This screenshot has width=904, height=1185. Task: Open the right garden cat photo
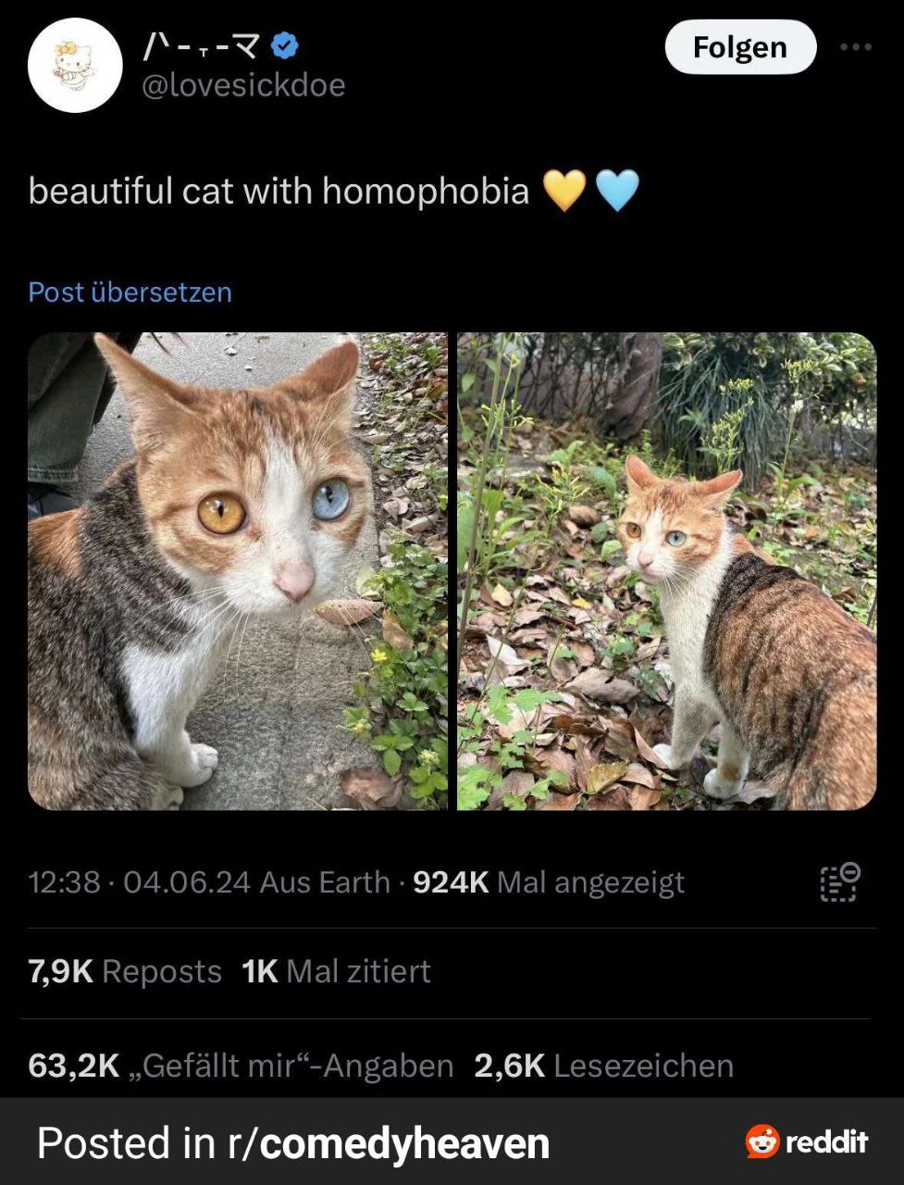click(667, 571)
